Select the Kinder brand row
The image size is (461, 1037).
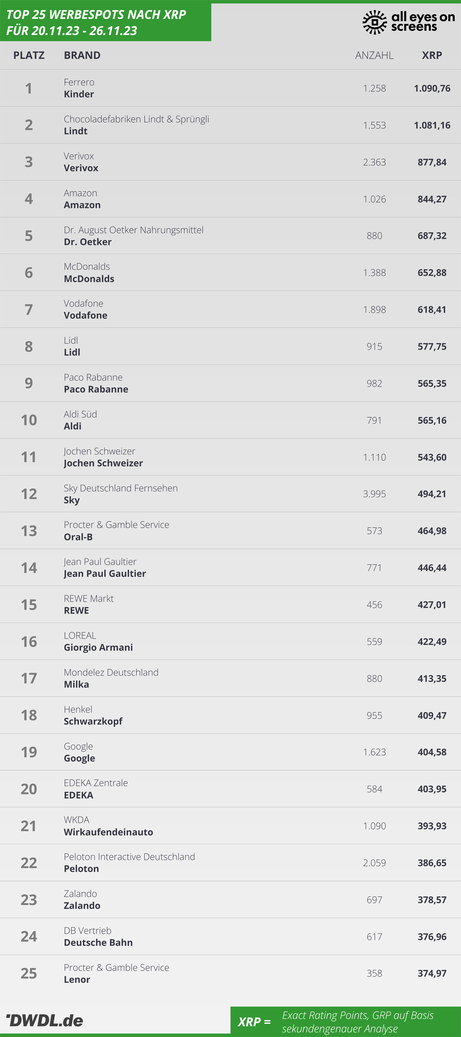pos(230,88)
